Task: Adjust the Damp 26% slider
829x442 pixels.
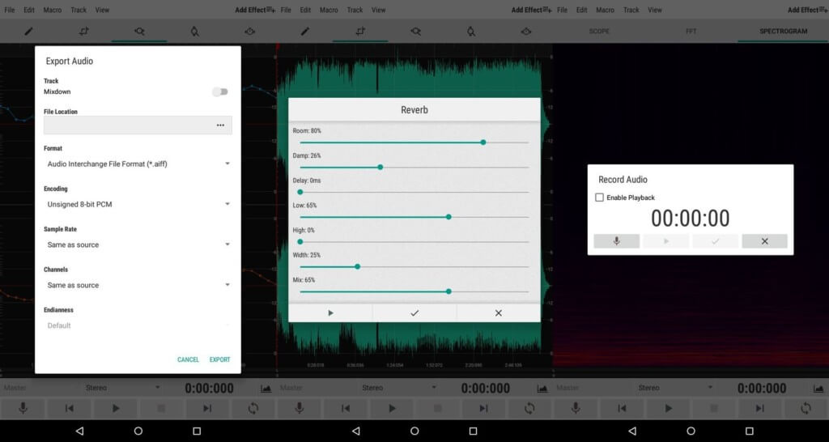Action: tap(414, 167)
